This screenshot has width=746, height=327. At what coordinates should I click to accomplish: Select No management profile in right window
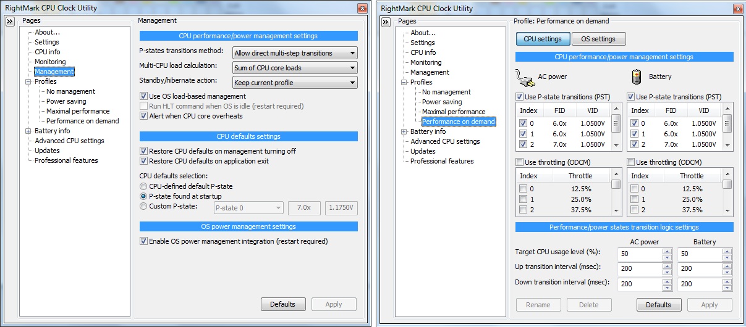pyautogui.click(x=446, y=92)
